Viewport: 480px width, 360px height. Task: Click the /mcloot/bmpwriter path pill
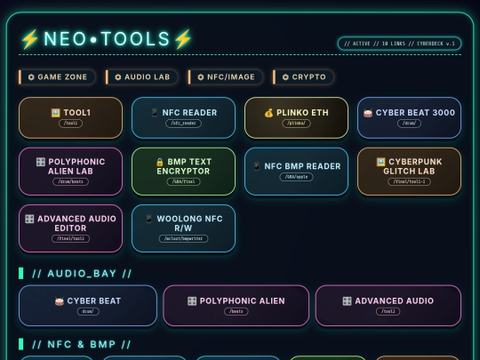(x=184, y=238)
